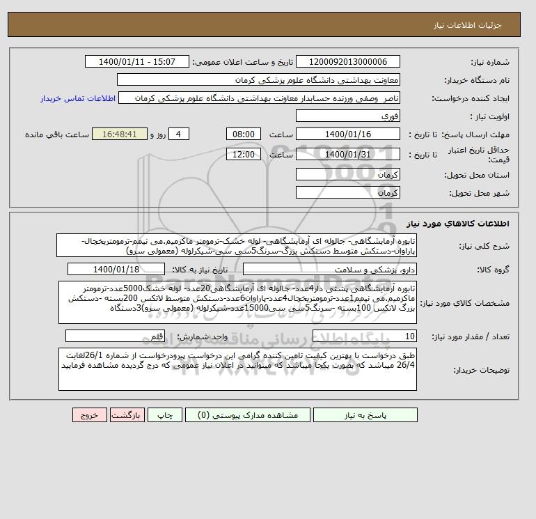This screenshot has width=536, height=519.
Task: Click the label توضیحات خریدار
Action: [x=481, y=370]
